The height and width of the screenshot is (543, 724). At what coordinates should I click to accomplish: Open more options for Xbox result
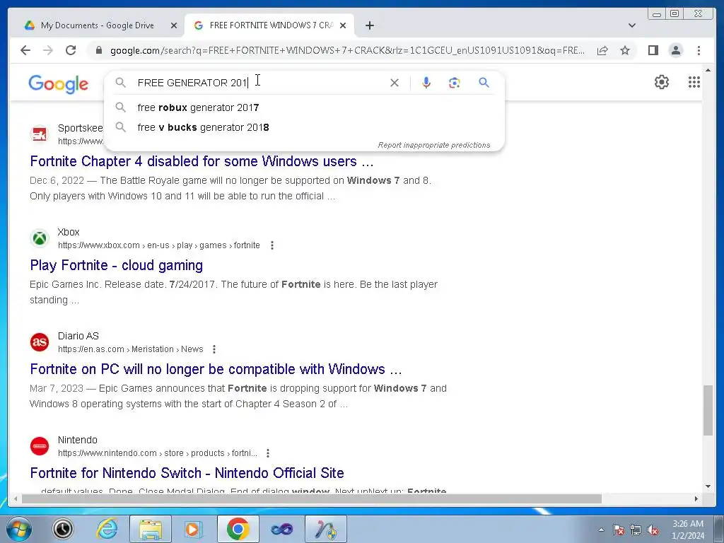point(272,245)
